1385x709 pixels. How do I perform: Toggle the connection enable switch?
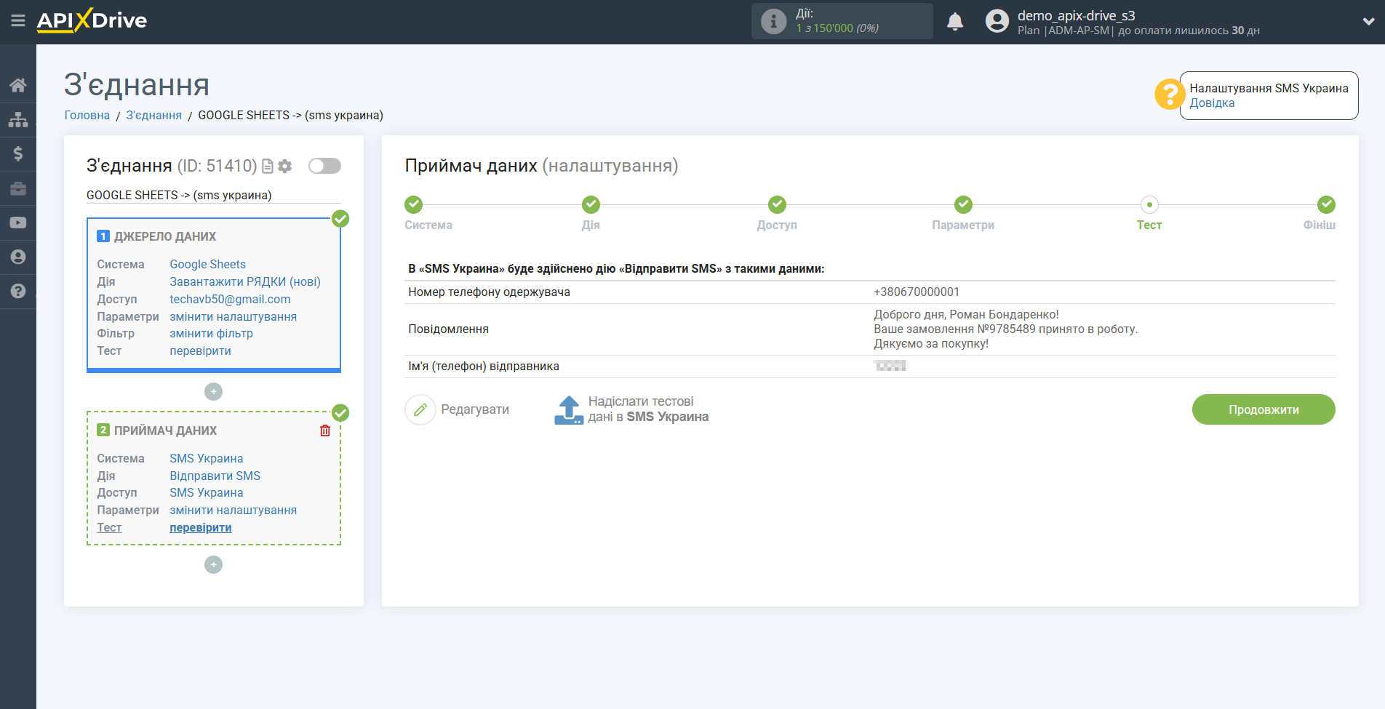[x=324, y=166]
